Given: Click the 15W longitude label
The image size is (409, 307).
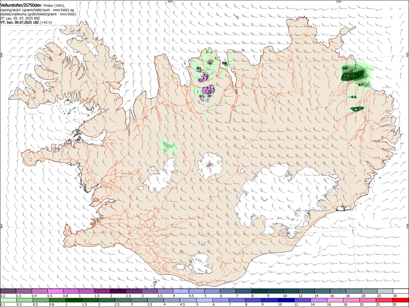Looking at the screenshot, I should click(338, 2).
